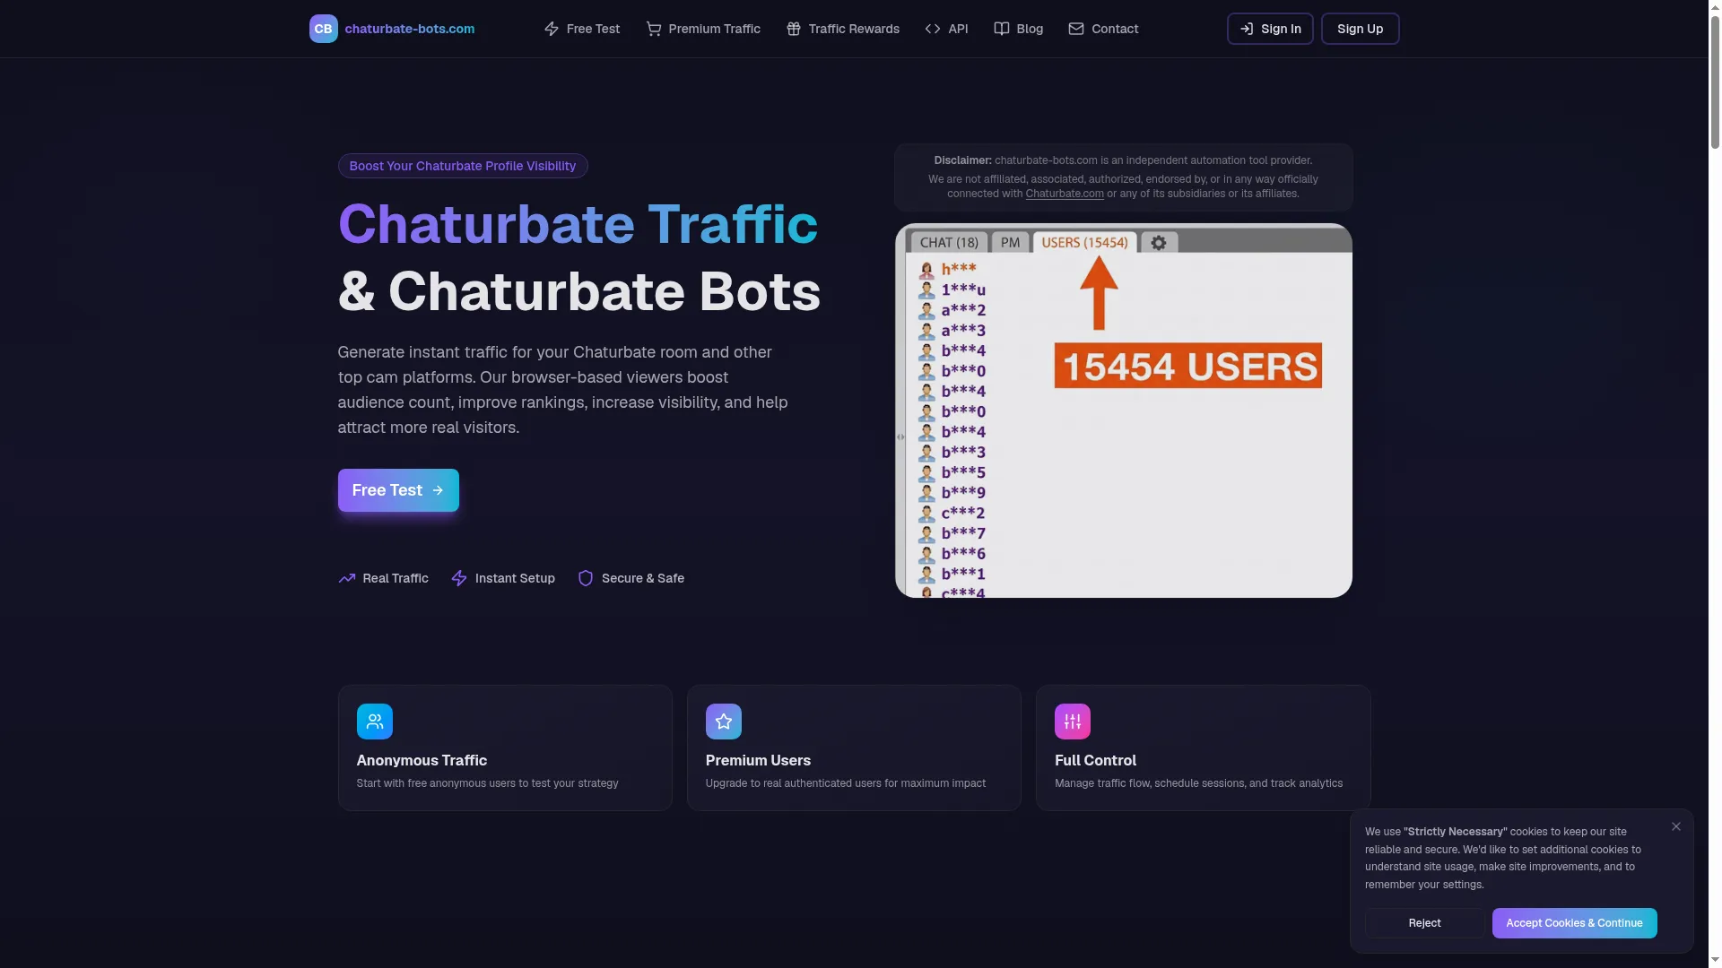The height and width of the screenshot is (968, 1722).
Task: Click the shield Secure & Safe icon
Action: coord(586,578)
